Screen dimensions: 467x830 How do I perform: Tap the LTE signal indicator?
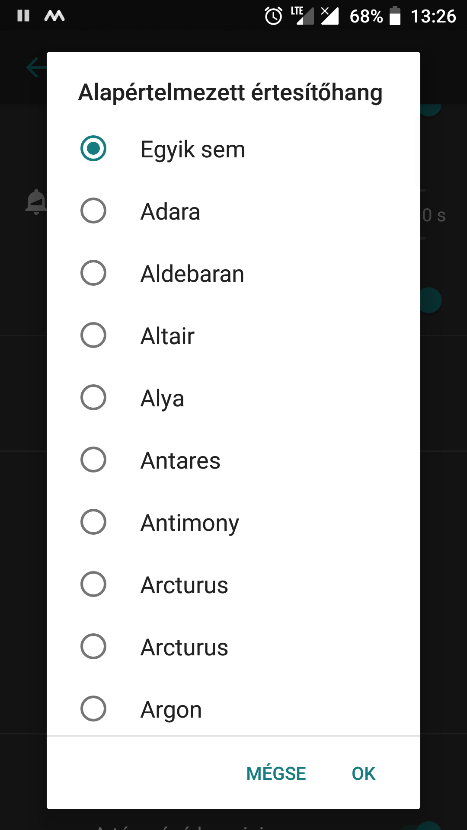click(302, 16)
